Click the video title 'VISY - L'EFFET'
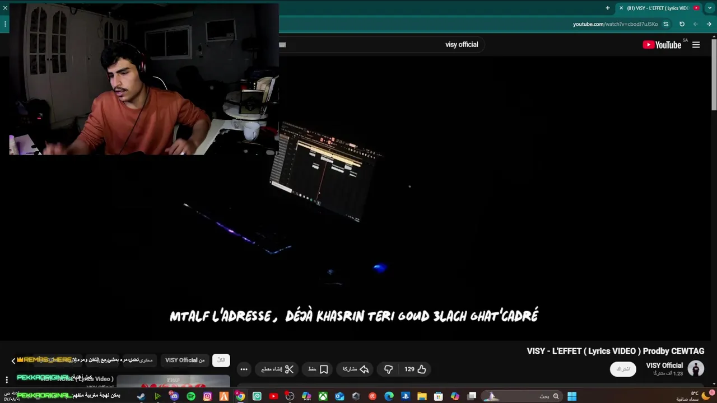Screen dimensions: 717x403 pos(615,351)
